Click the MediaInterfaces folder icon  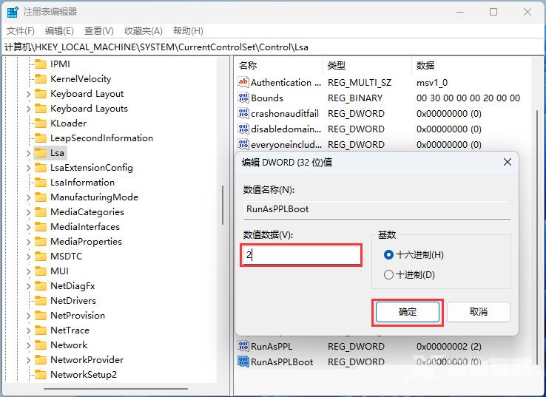41,227
